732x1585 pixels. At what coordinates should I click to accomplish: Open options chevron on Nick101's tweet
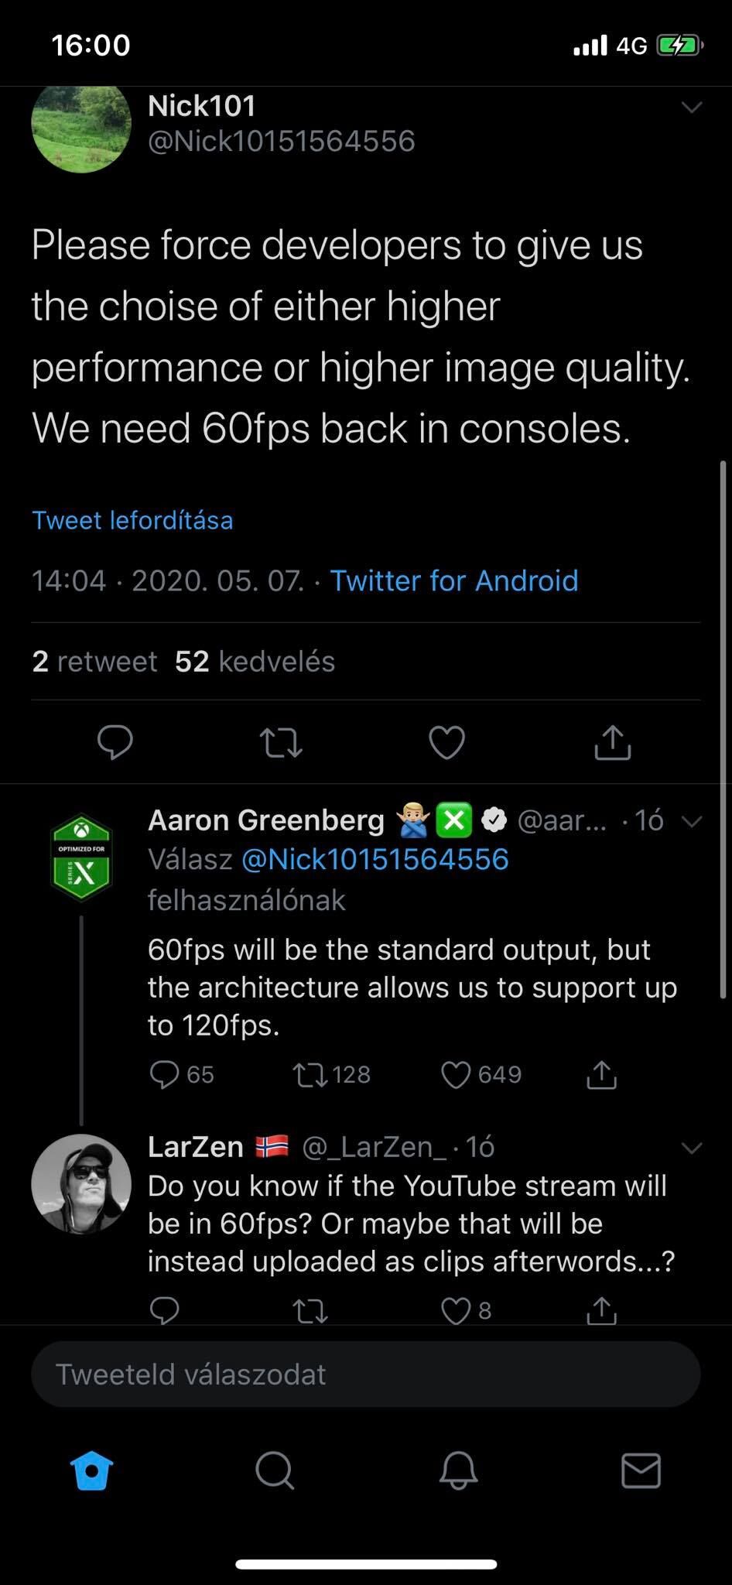click(x=691, y=107)
